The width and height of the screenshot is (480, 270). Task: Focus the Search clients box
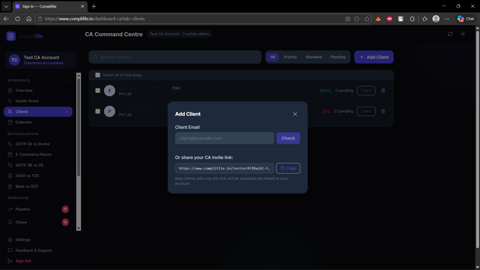coord(175,57)
